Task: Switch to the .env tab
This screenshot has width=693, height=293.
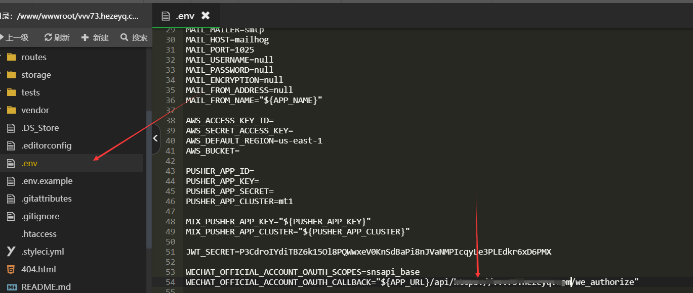Action: pyautogui.click(x=185, y=16)
